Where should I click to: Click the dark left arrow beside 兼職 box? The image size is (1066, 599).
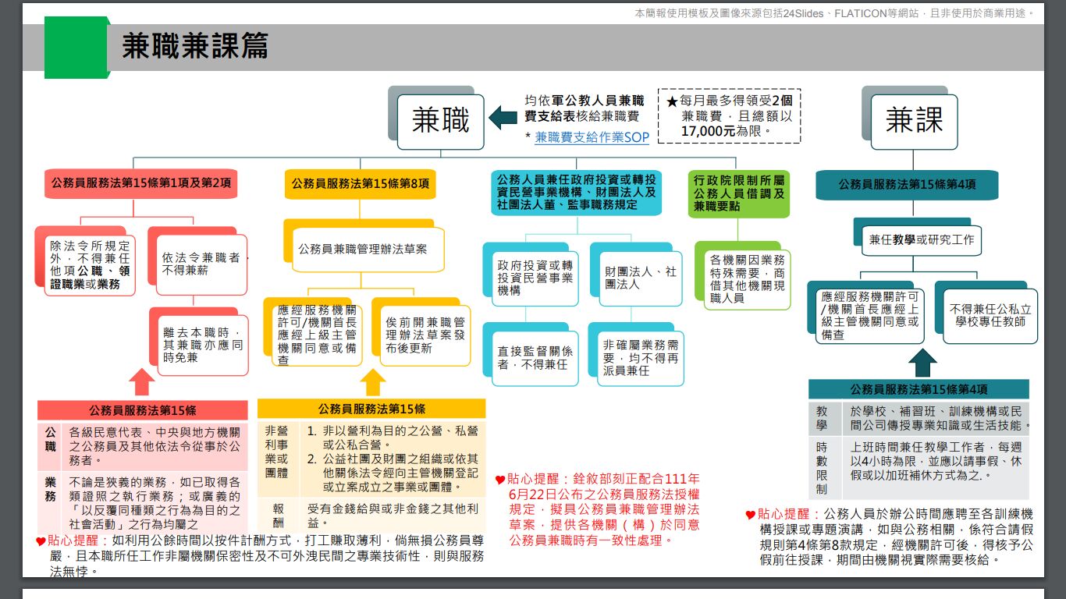click(x=503, y=119)
